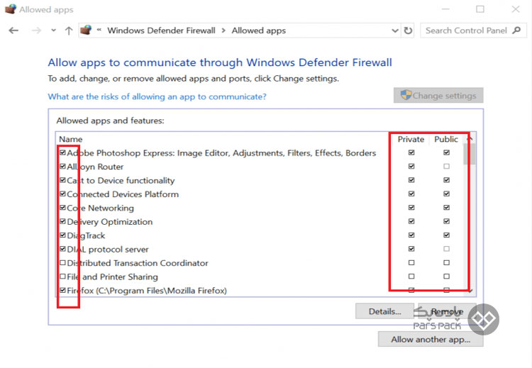Uncheck Core Networking name checkbox

pos(62,207)
